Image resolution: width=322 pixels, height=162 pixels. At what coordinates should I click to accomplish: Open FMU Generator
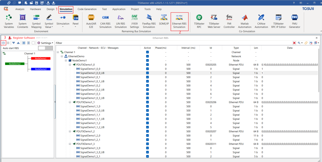click(295, 21)
